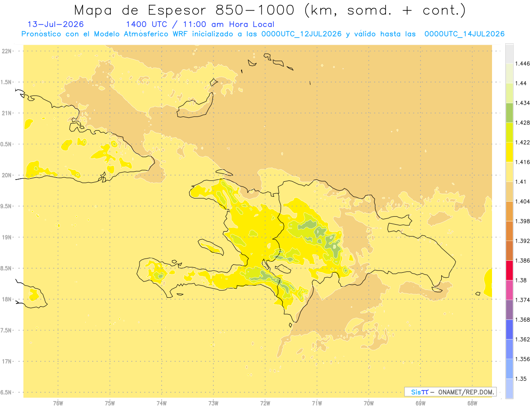Click the colorbar value label '1.35'

click(521, 379)
